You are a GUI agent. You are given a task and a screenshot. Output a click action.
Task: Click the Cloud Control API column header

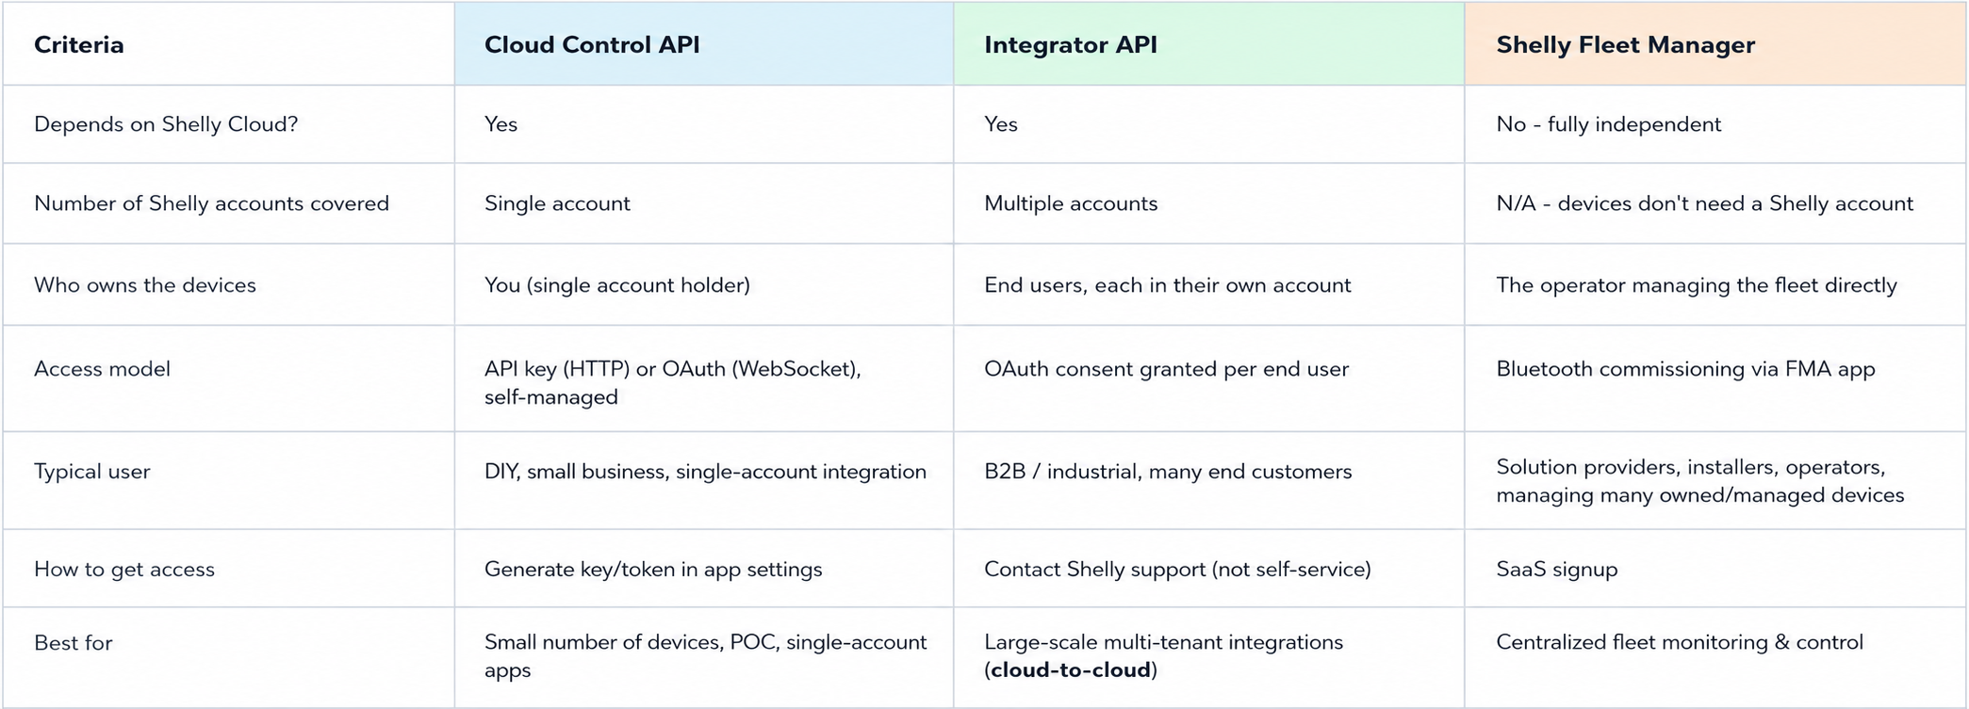(704, 44)
